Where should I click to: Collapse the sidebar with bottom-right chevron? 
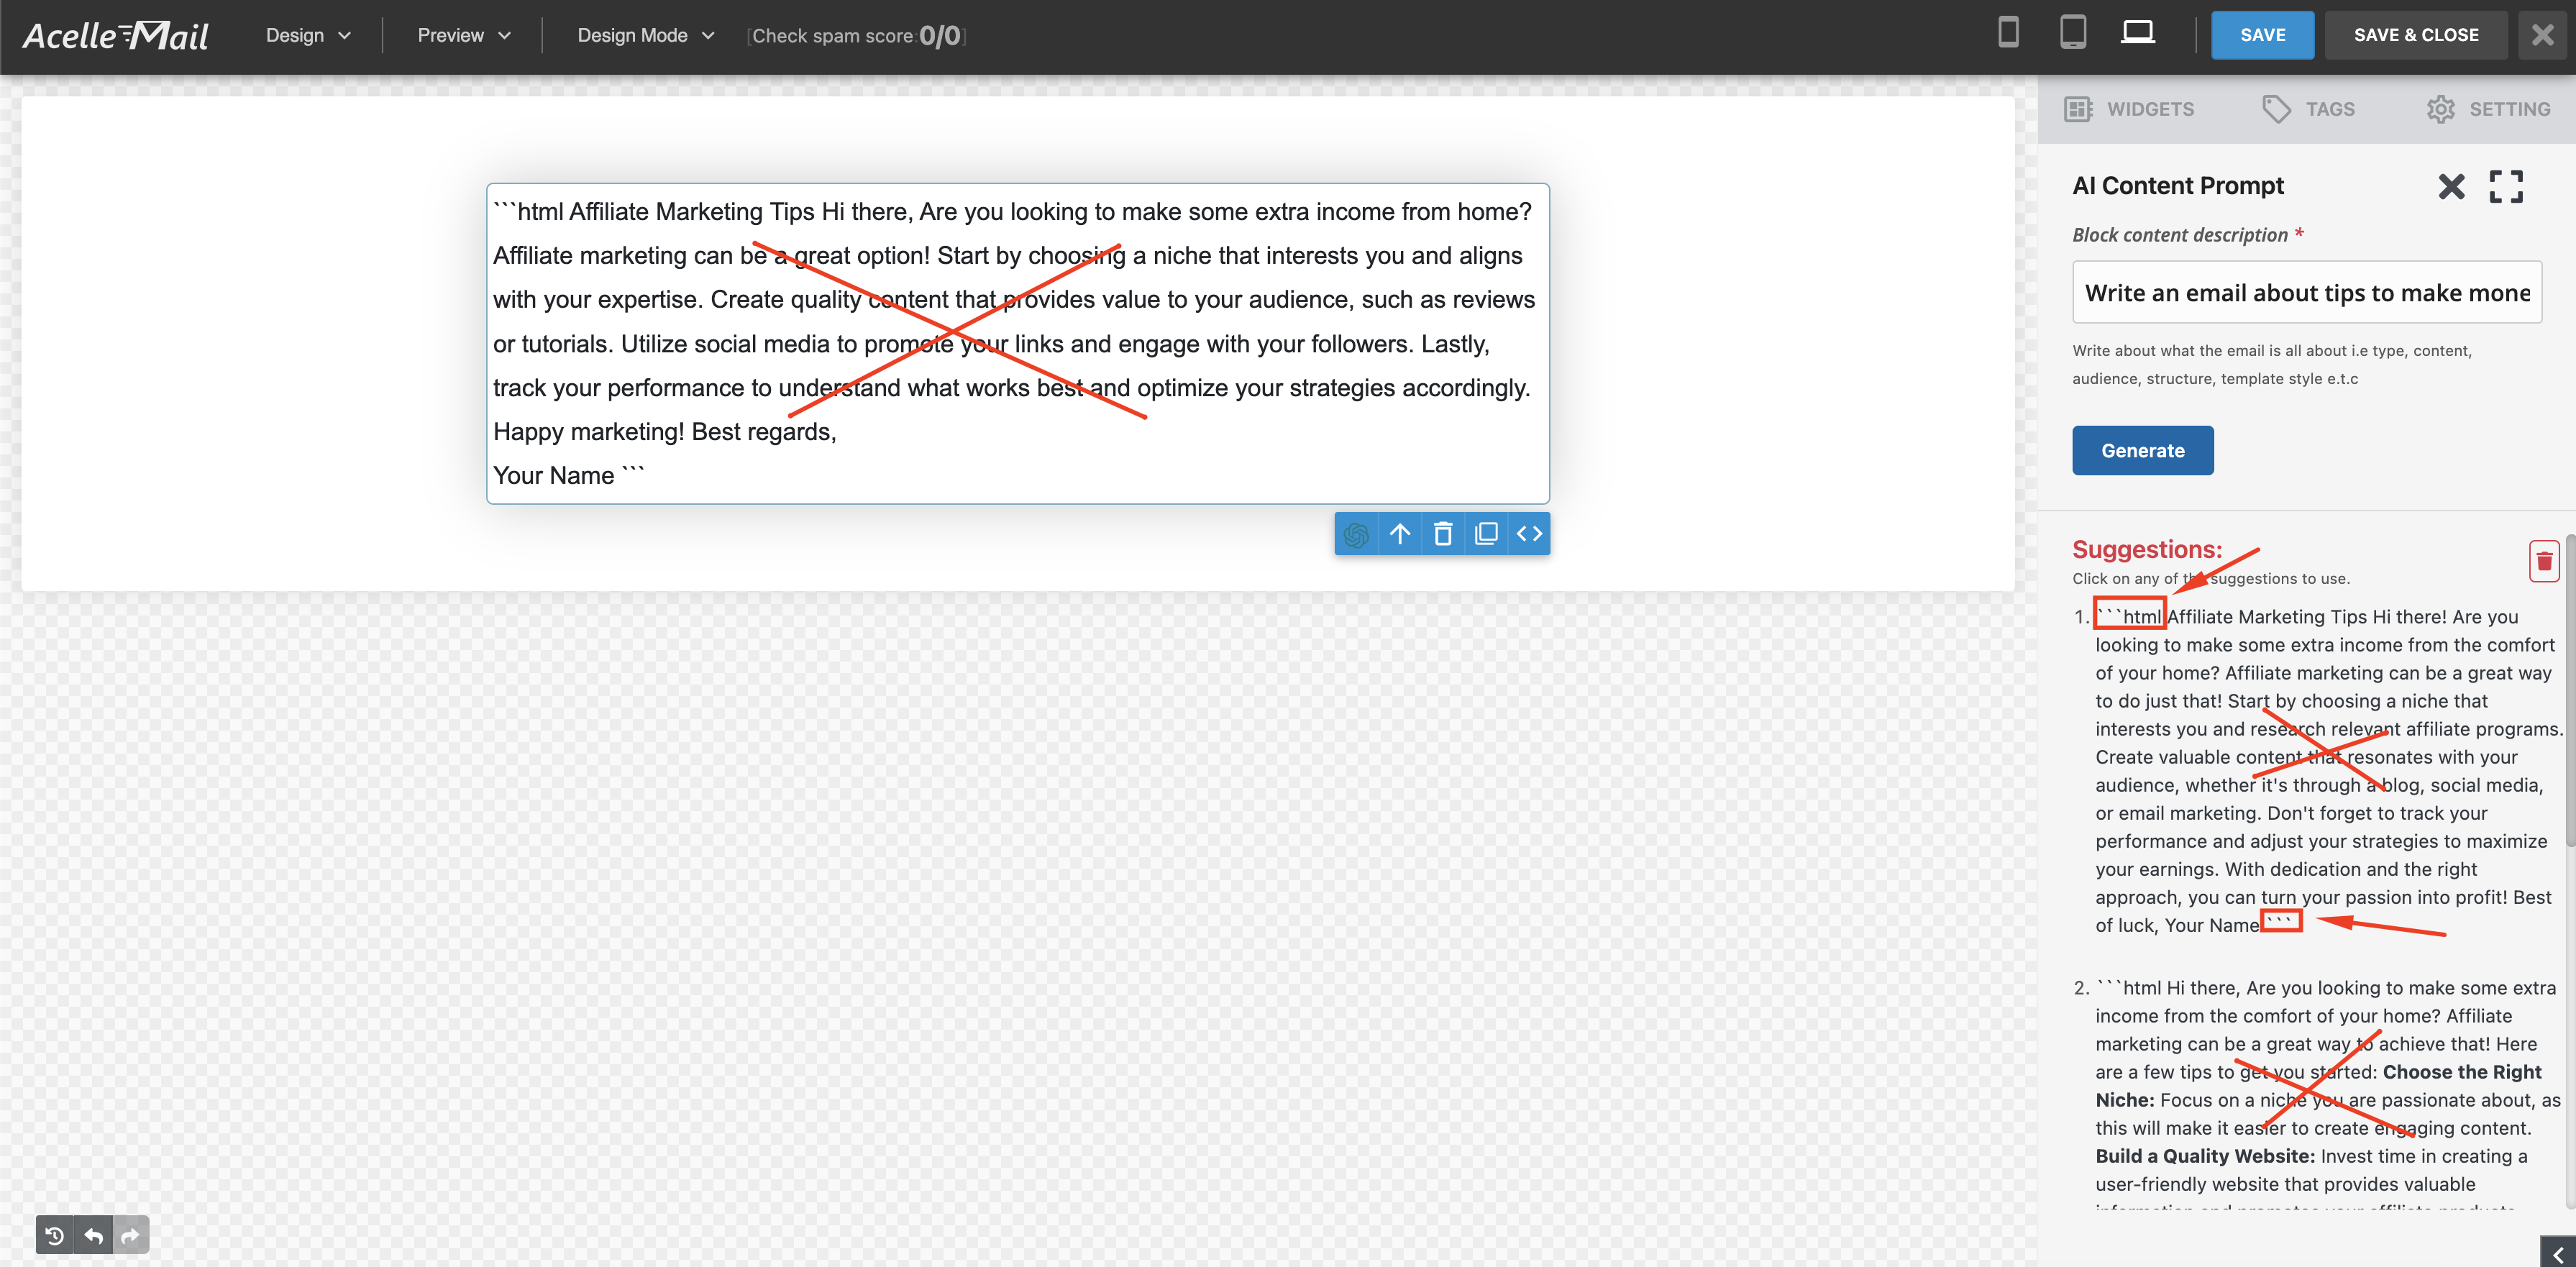tap(2558, 1253)
